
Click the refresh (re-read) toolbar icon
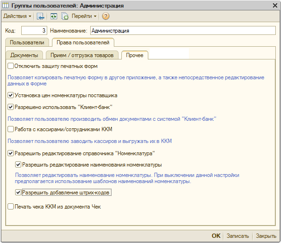pos(53,17)
